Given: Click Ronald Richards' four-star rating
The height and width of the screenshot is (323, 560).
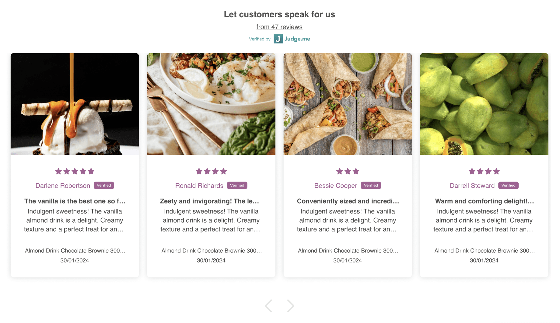Looking at the screenshot, I should point(211,171).
